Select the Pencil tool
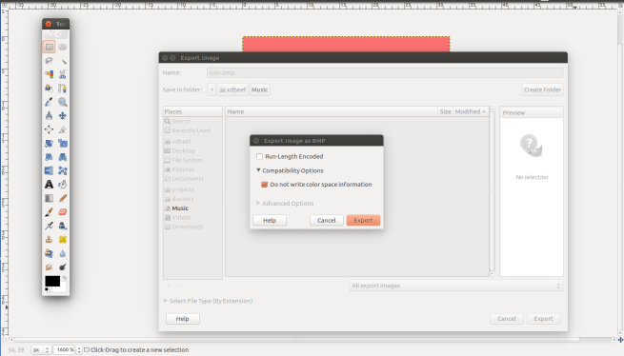The height and width of the screenshot is (356, 624). click(63, 198)
